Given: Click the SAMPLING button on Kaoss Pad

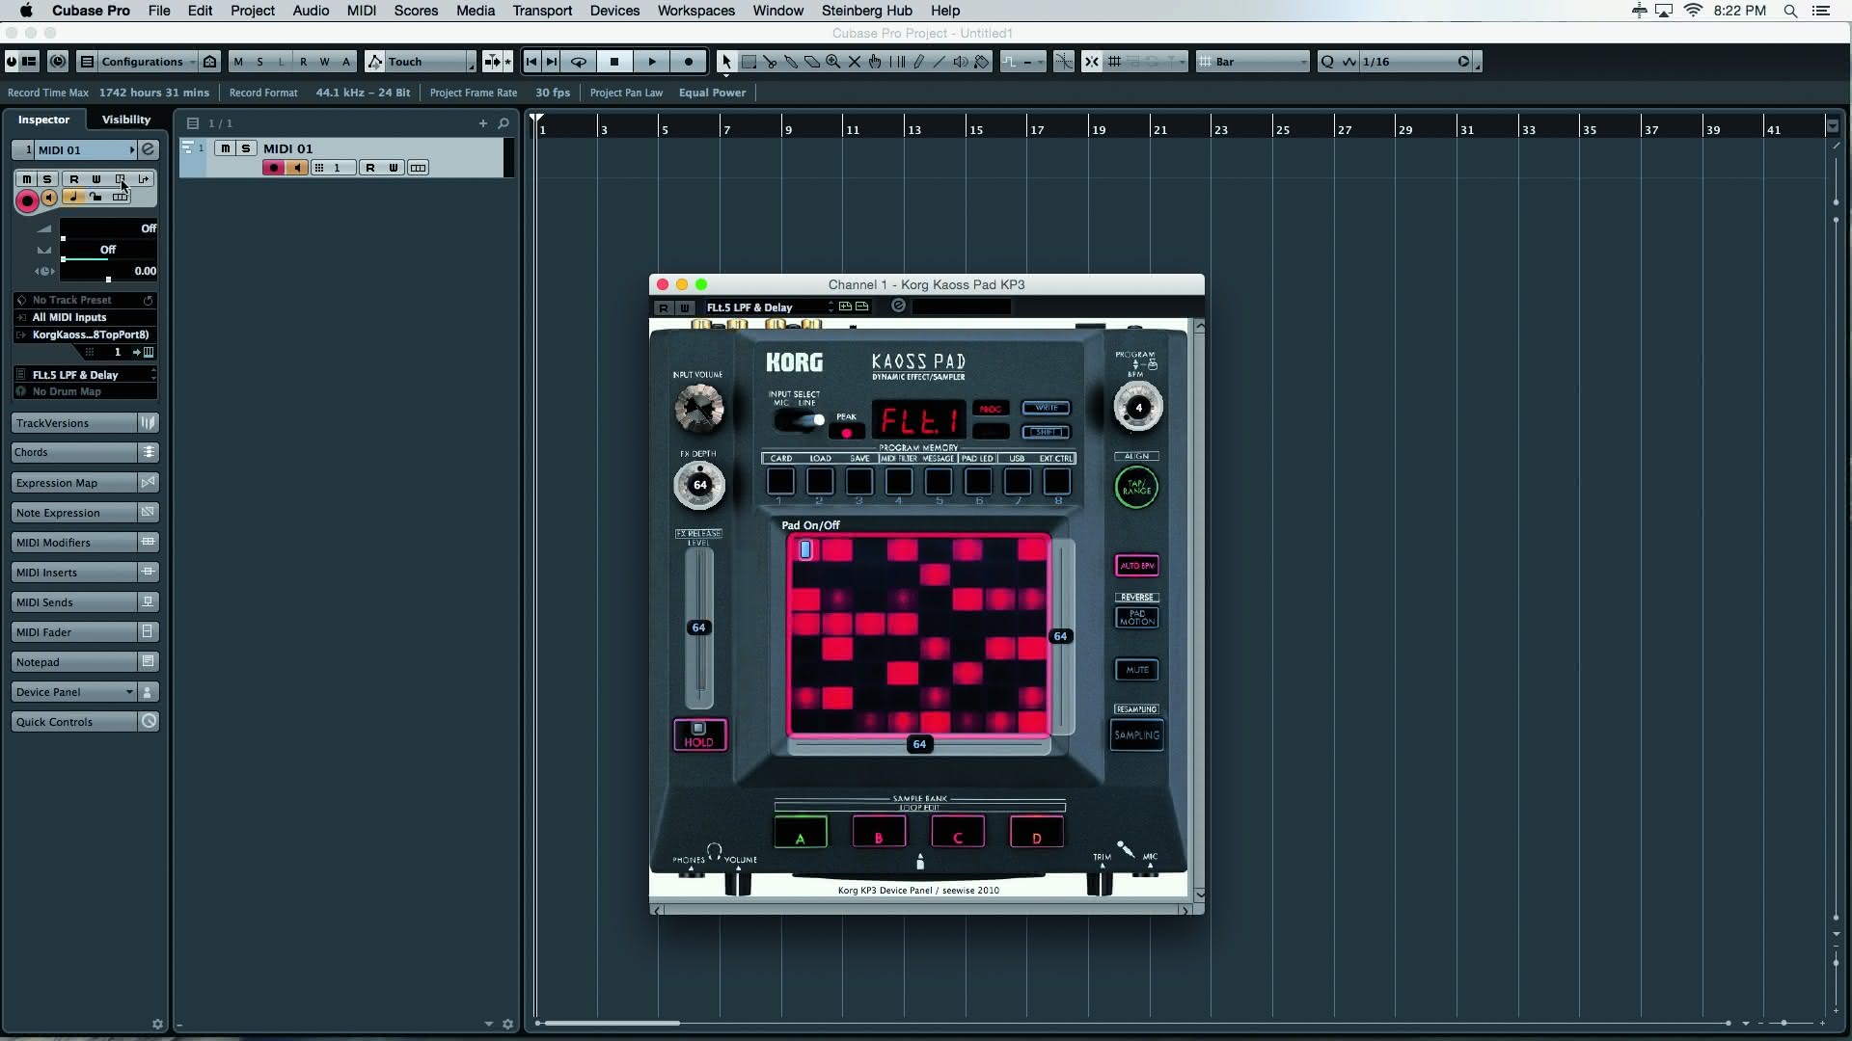Looking at the screenshot, I should (1136, 735).
